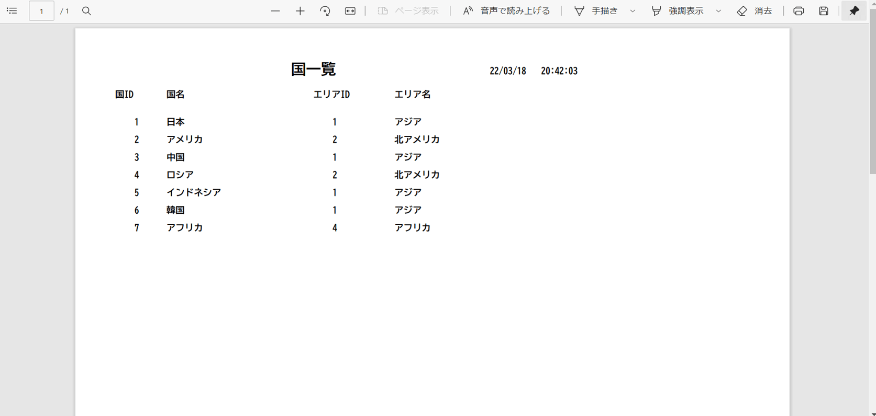Click the country name アメリカ
Viewport: 876px width, 416px height.
(x=184, y=140)
